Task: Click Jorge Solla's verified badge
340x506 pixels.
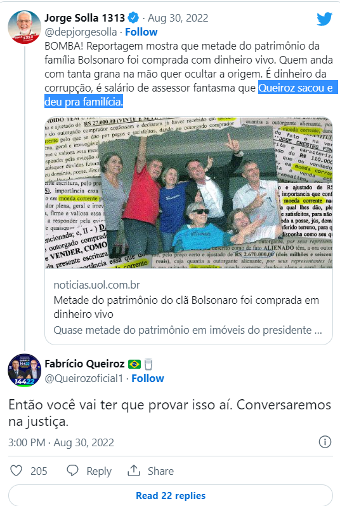Action: pyautogui.click(x=133, y=18)
